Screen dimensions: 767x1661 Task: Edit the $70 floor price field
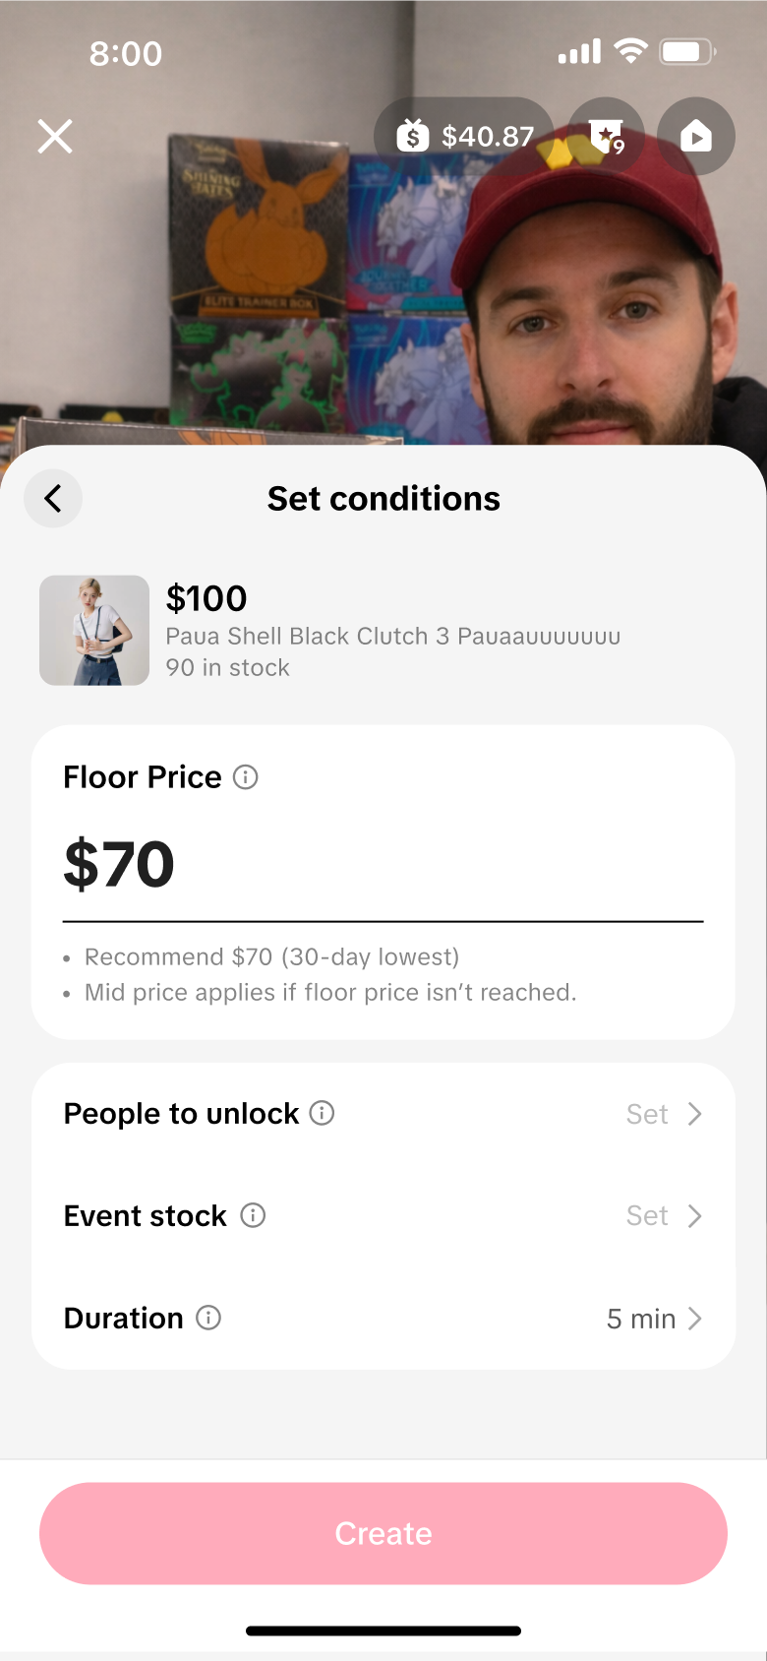click(x=383, y=866)
